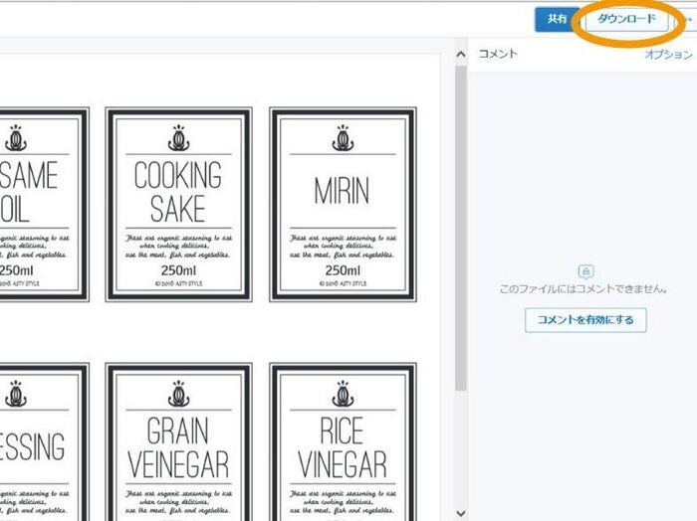The width and height of the screenshot is (697, 521).
Task: Click the crest logo on RICE VINEGAR label
Action: click(x=343, y=394)
